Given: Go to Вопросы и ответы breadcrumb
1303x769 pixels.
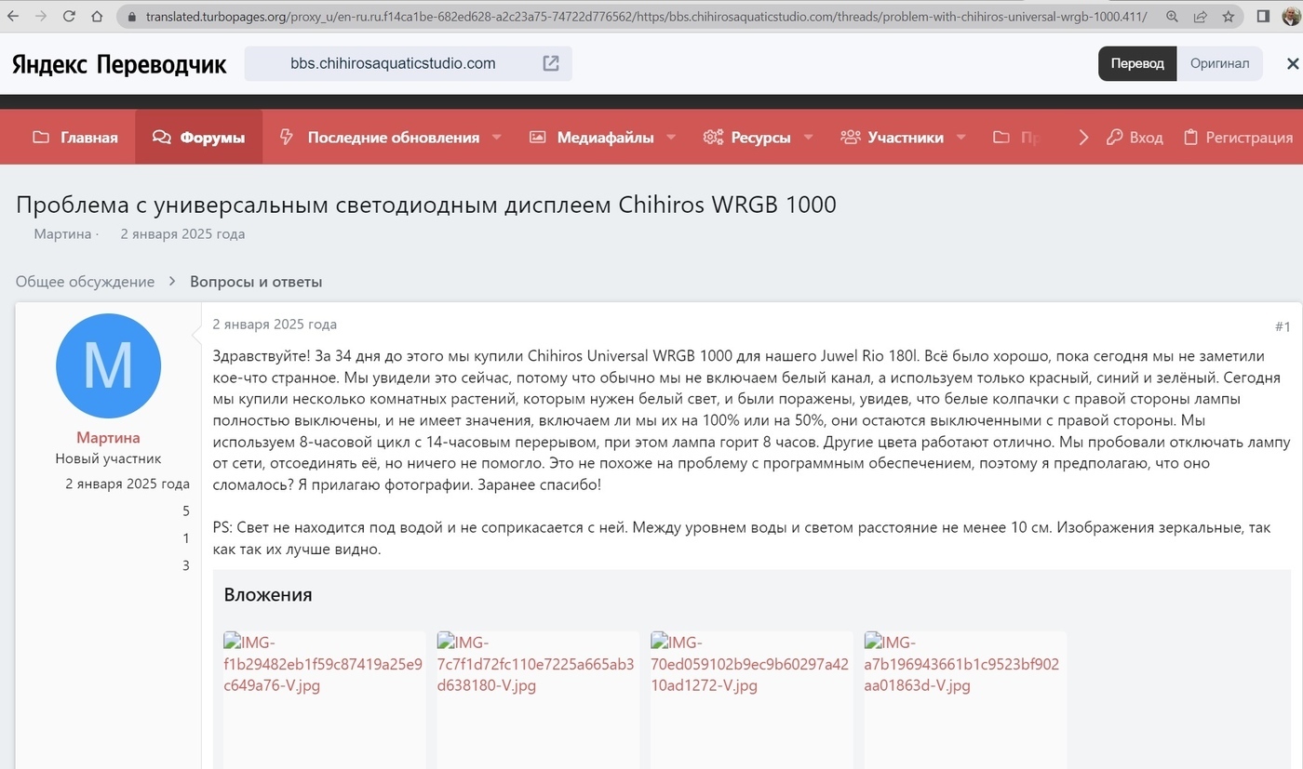Looking at the screenshot, I should 256,282.
